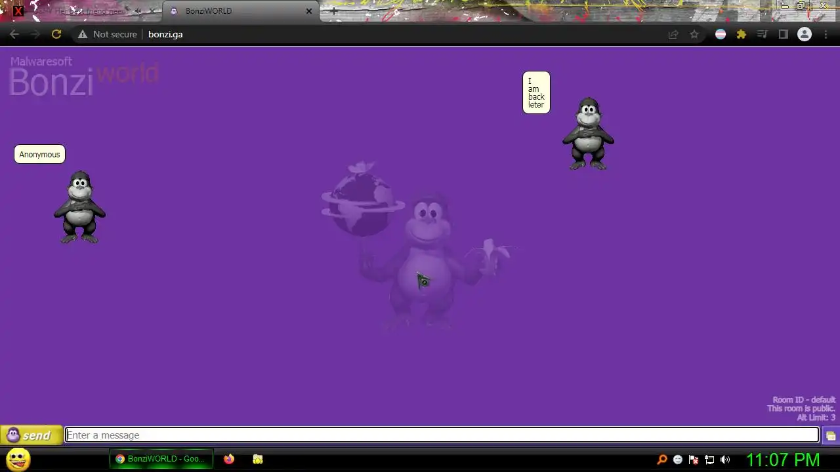Go back to the previous page
The image size is (840, 472).
(x=14, y=34)
